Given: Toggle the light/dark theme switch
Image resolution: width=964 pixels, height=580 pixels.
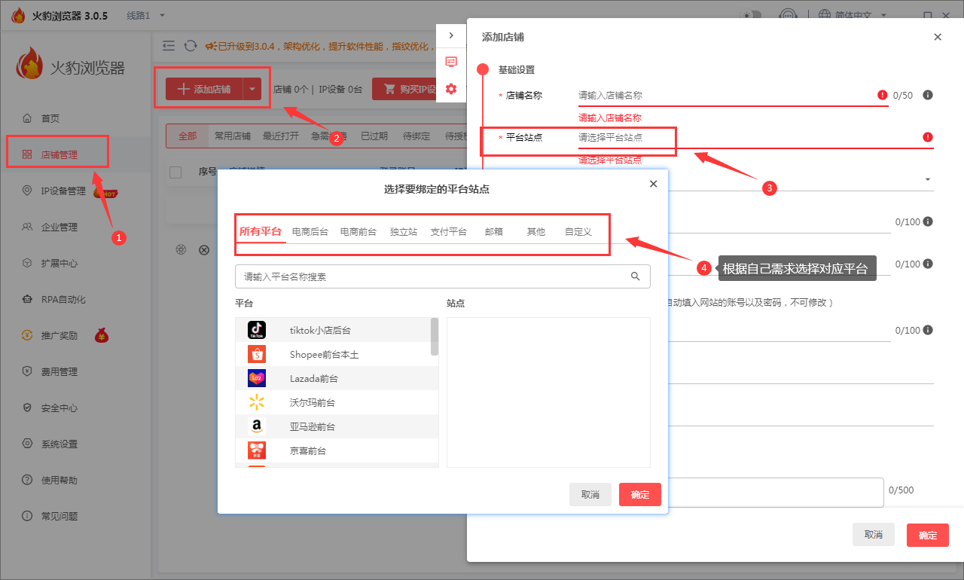Looking at the screenshot, I should (751, 15).
